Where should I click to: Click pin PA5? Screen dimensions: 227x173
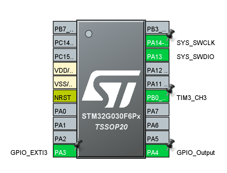tap(157, 137)
